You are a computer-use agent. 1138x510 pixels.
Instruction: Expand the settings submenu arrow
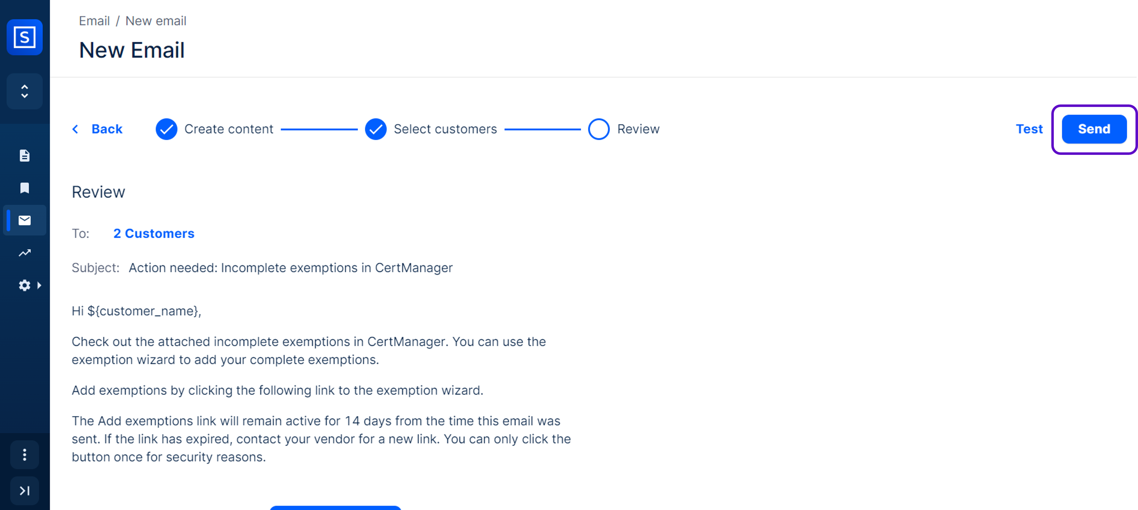[x=39, y=285]
